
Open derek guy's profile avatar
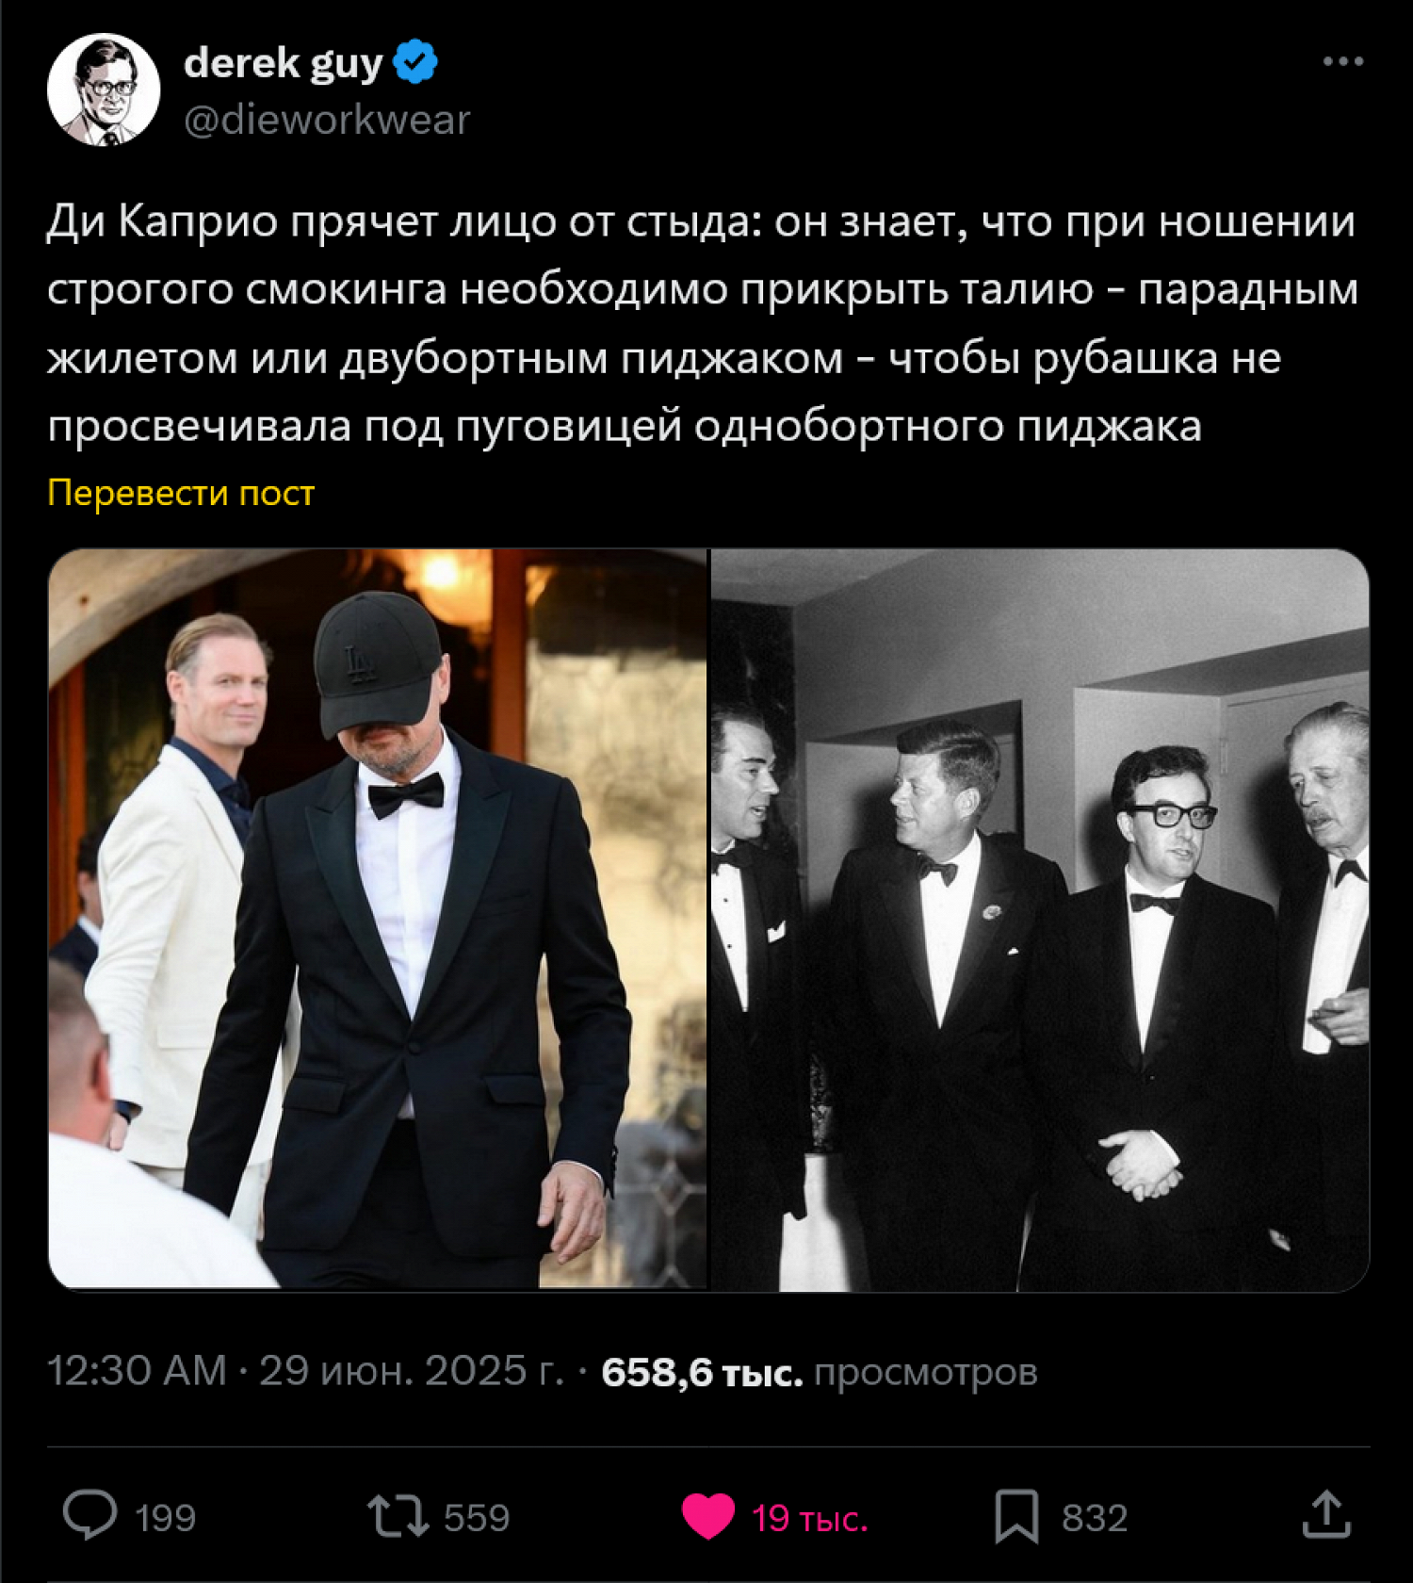[104, 90]
